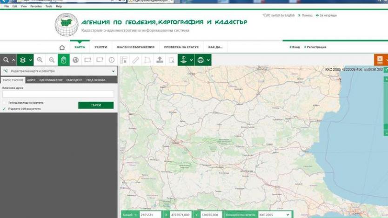Click the zoom in magnifier tool

[40, 60]
